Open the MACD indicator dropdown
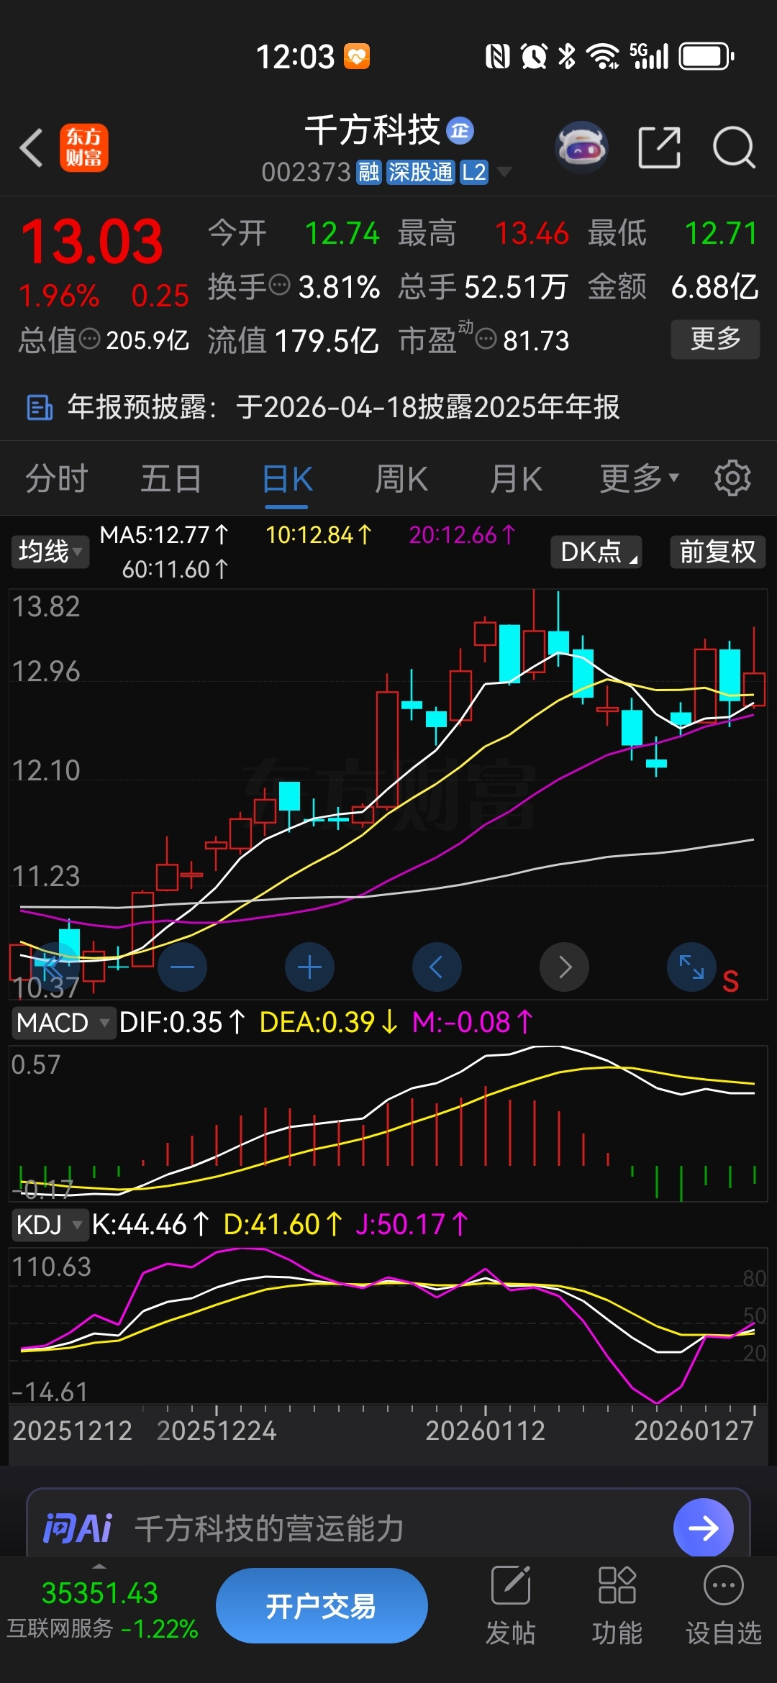The width and height of the screenshot is (777, 1683). pos(63,1022)
